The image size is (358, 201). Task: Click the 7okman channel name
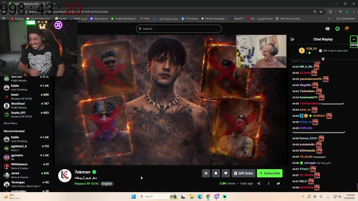click(83, 172)
